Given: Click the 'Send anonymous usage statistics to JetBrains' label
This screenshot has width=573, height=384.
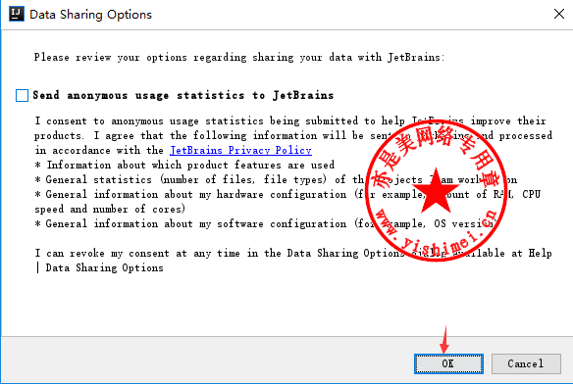Looking at the screenshot, I should point(183,95).
